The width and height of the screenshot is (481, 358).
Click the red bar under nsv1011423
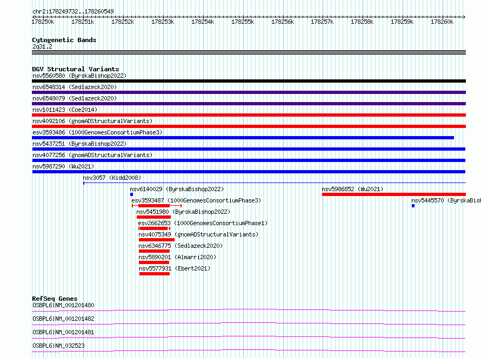pyautogui.click(x=249, y=115)
